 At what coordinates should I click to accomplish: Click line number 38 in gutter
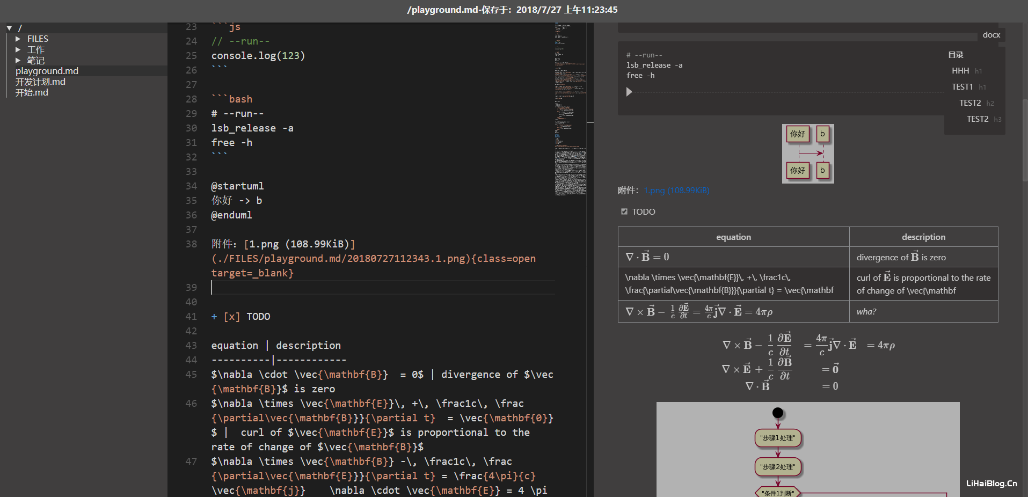(191, 244)
